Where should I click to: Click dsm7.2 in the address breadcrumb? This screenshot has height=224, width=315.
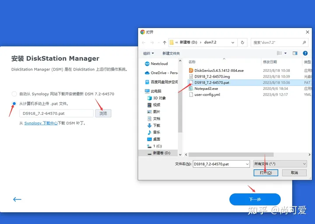point(210,42)
